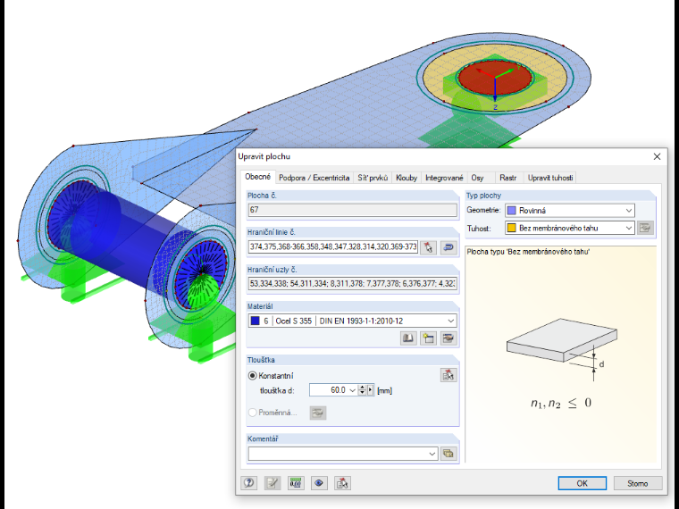
Task: Open variable thickness settings icon
Action: pos(318,413)
